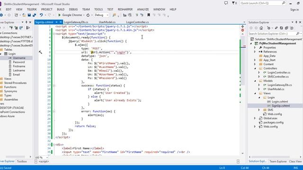Close the SignUp.cshtml tab
This screenshot has height=170, width=303.
point(61,22)
